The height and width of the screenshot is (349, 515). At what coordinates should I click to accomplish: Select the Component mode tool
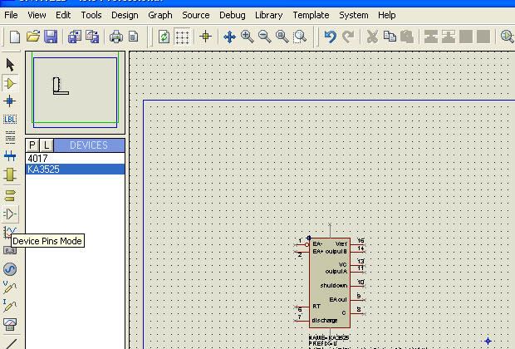click(x=11, y=83)
